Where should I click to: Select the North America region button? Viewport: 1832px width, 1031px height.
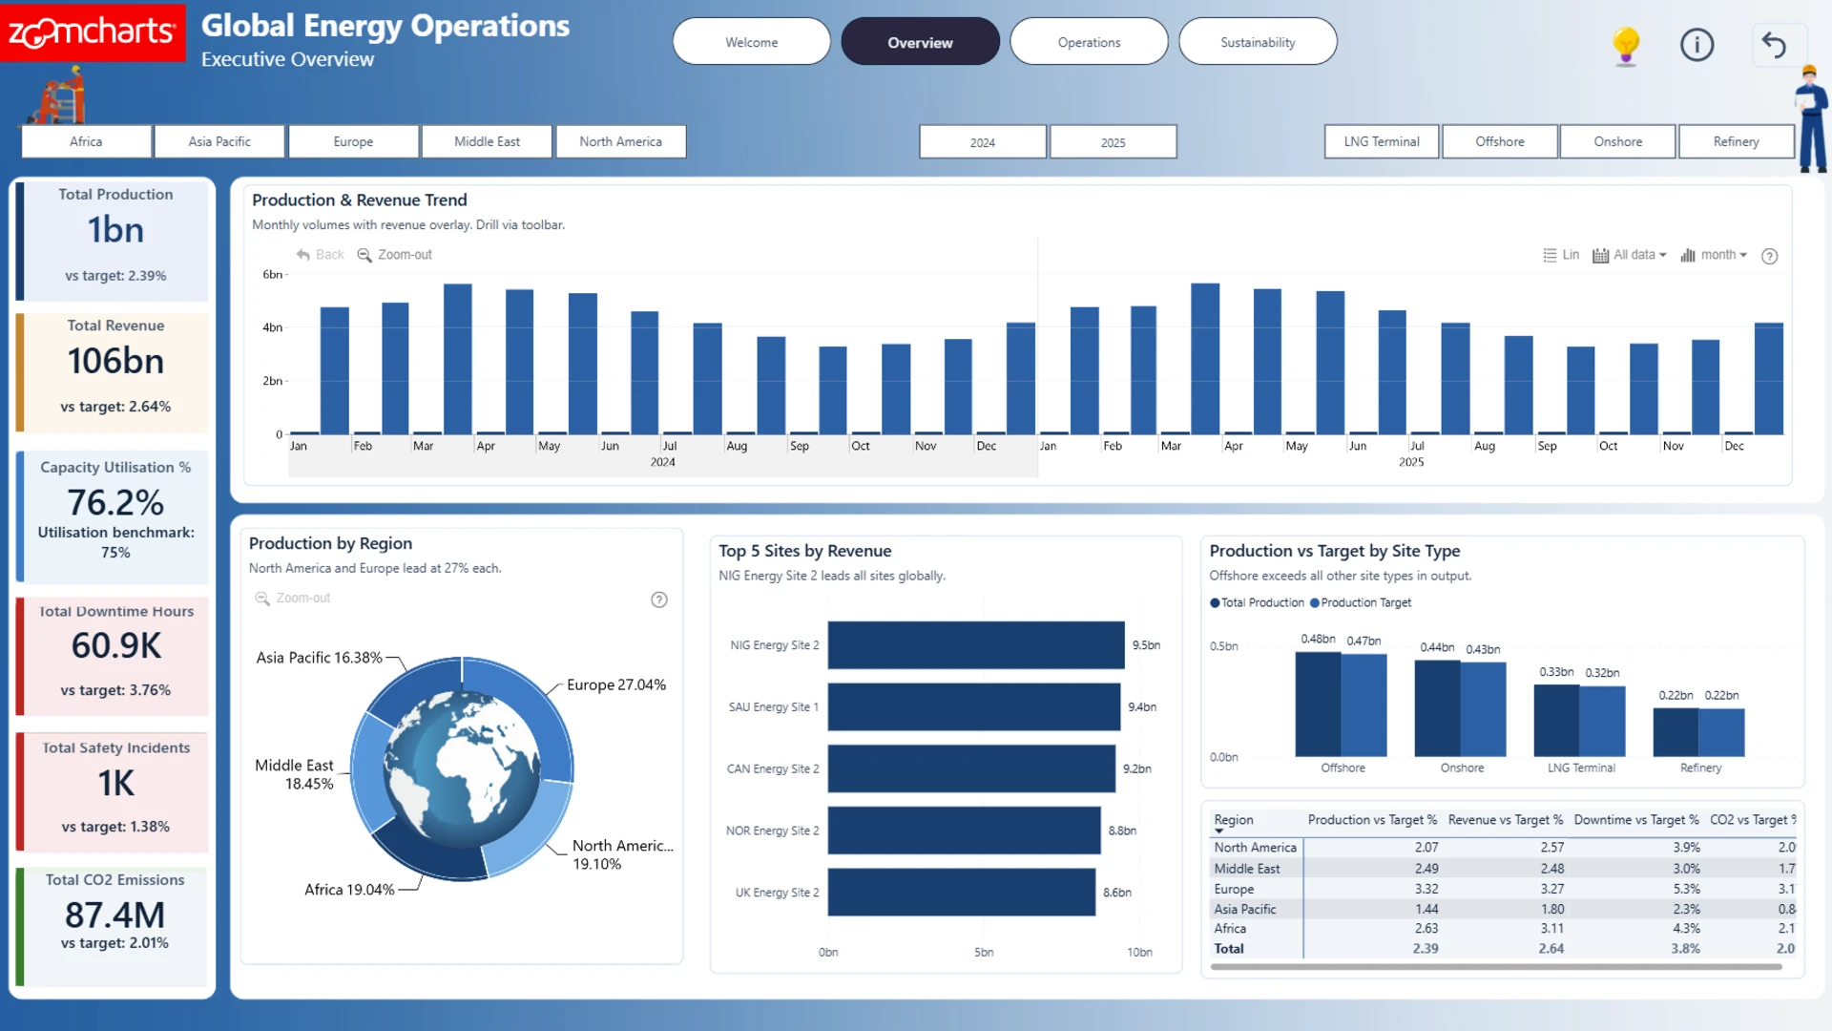click(620, 141)
